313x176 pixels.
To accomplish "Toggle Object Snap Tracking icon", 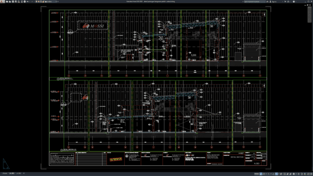I will (x=273, y=174).
